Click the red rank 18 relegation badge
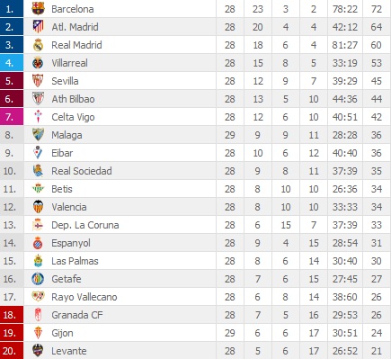Image resolution: width=391 pixels, height=359 pixels. 12,315
